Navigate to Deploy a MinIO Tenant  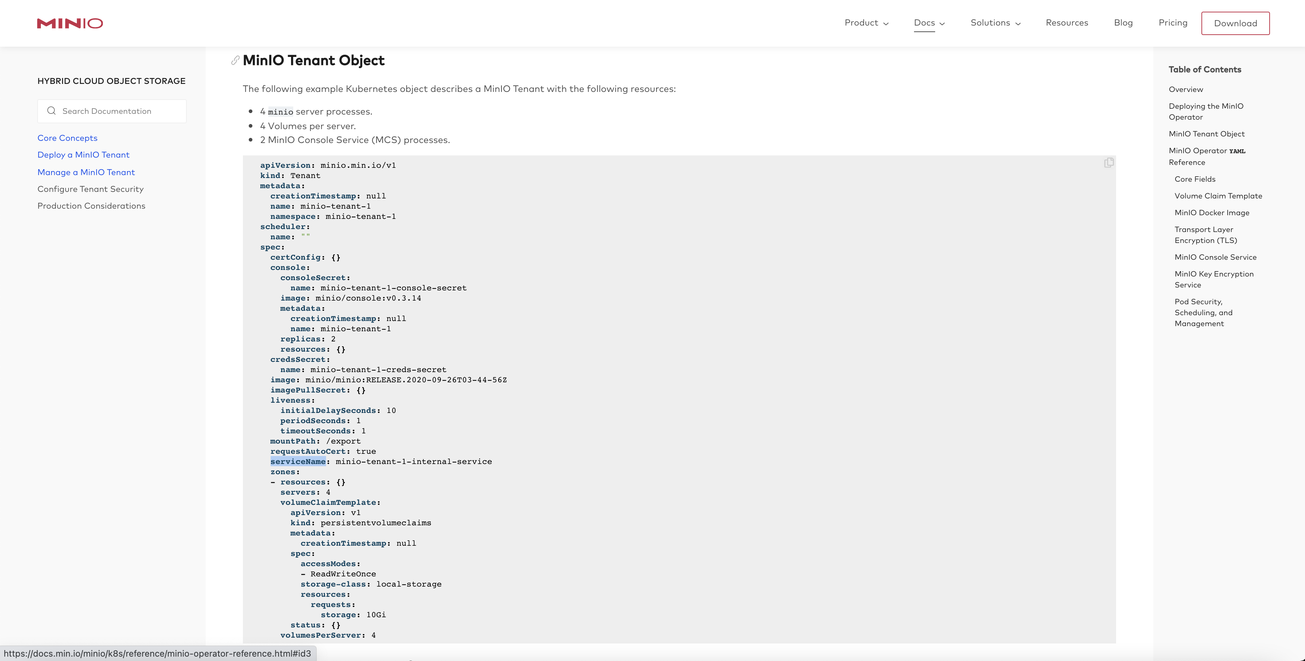[x=84, y=154]
